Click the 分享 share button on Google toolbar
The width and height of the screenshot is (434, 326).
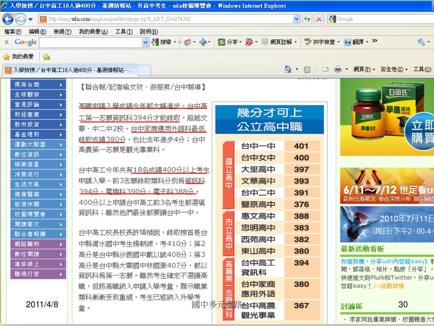[228, 42]
